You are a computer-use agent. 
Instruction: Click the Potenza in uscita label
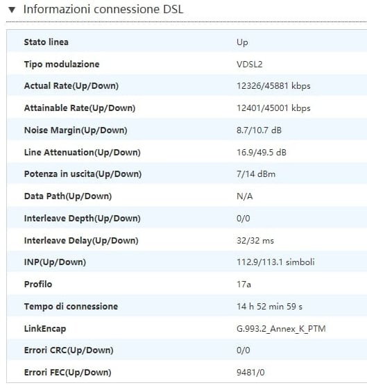[x=83, y=174]
